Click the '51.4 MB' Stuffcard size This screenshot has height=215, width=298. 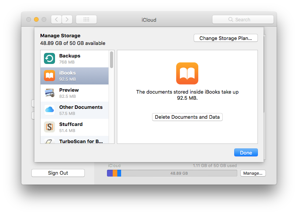click(67, 131)
